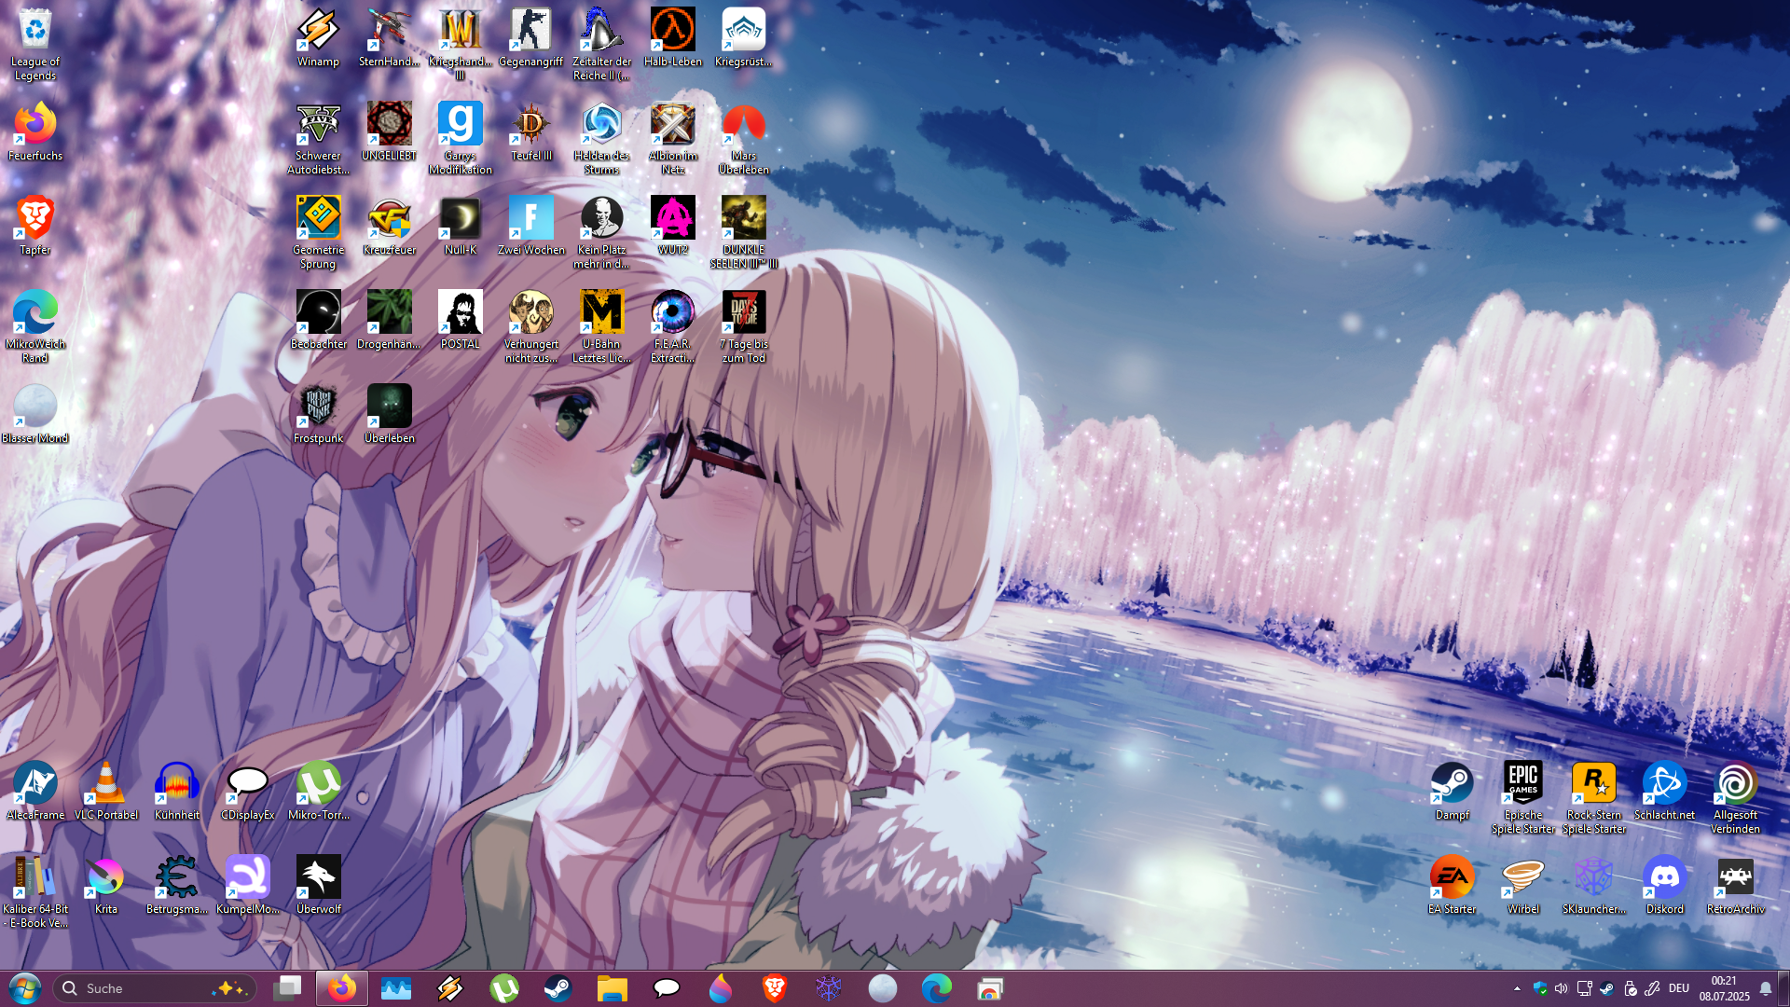Select the Kreuzfeuer icon
The image size is (1790, 1007).
tap(390, 226)
